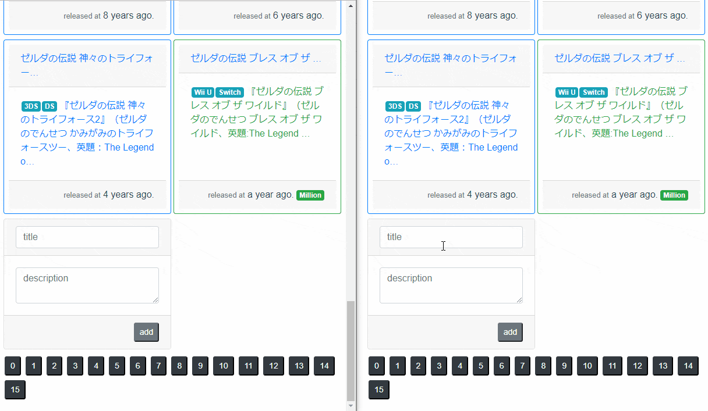This screenshot has width=708, height=411.
Task: Go to page 14 in the left pane
Action: 324,366
